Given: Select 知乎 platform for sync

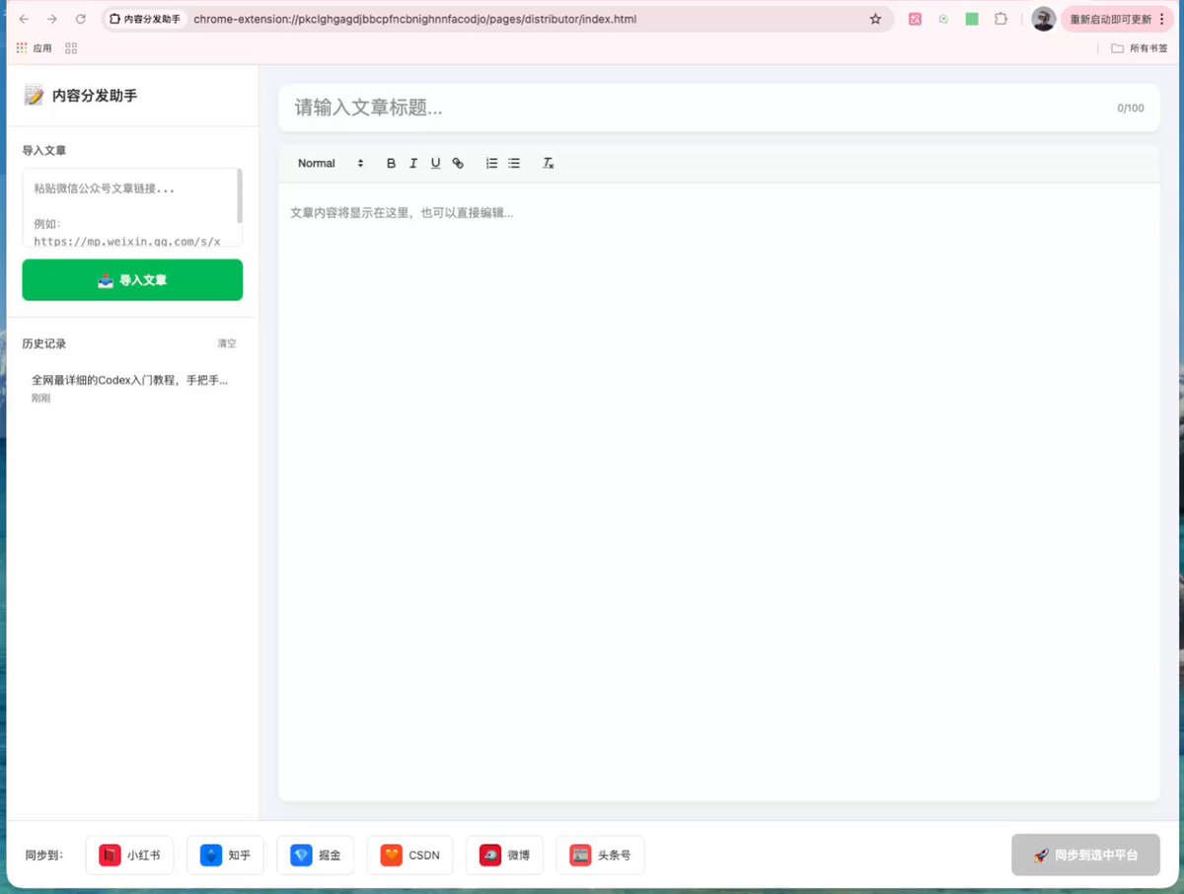Looking at the screenshot, I should (x=226, y=856).
